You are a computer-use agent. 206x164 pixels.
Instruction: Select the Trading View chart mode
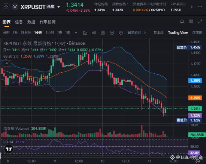point(178,33)
